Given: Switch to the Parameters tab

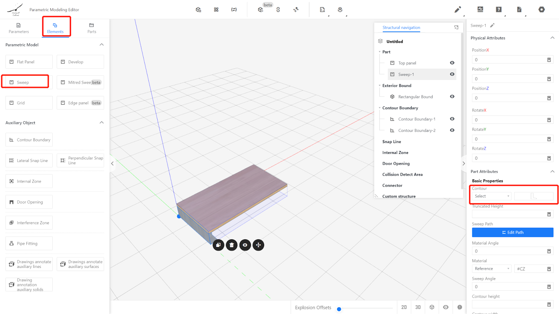Looking at the screenshot, I should coord(19,28).
